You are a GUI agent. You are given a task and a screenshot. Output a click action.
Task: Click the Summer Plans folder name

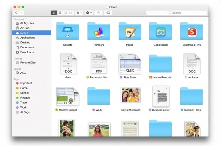point(192,110)
